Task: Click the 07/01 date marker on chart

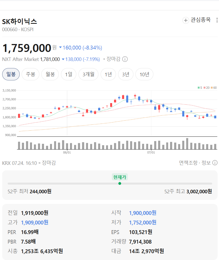Action: coord(151,152)
